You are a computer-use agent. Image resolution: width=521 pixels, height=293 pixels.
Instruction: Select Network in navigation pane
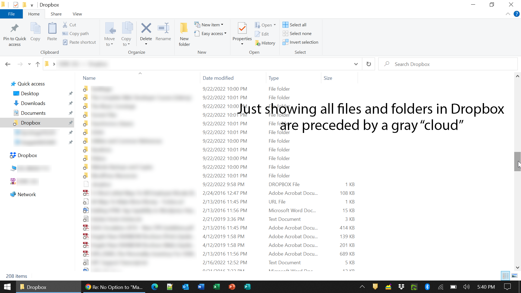click(x=23, y=195)
